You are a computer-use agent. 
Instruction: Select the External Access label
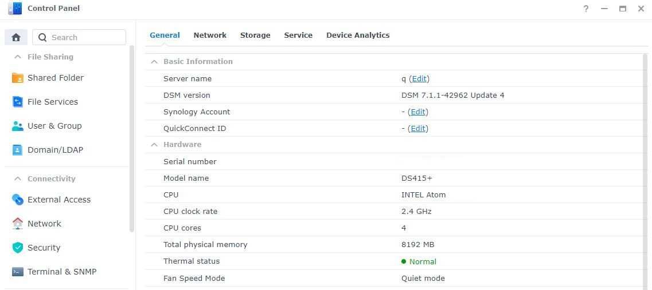pyautogui.click(x=59, y=200)
